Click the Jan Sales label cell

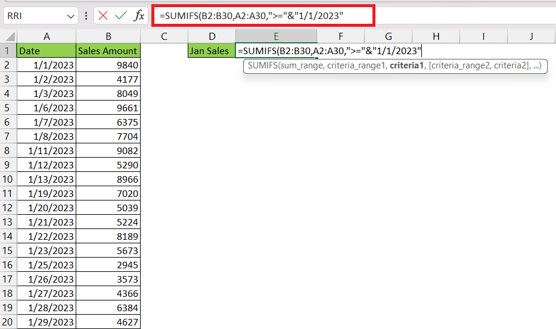click(x=212, y=51)
